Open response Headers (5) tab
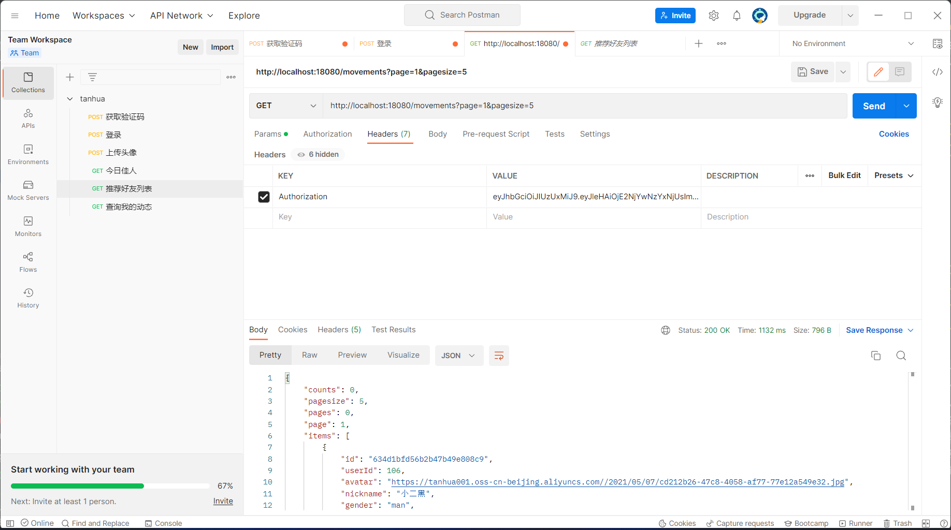 tap(339, 330)
